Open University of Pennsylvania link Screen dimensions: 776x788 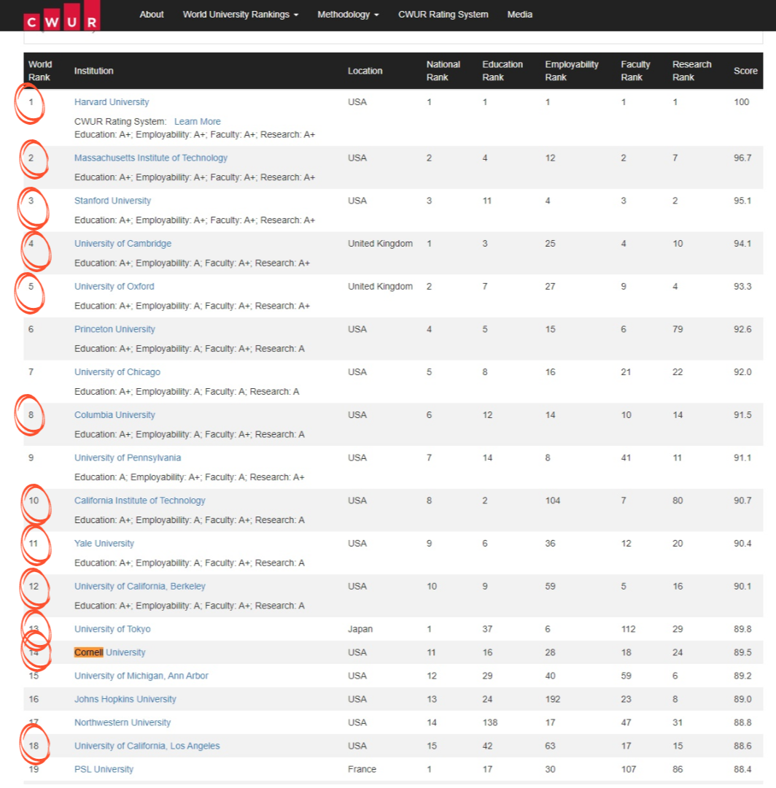[128, 457]
